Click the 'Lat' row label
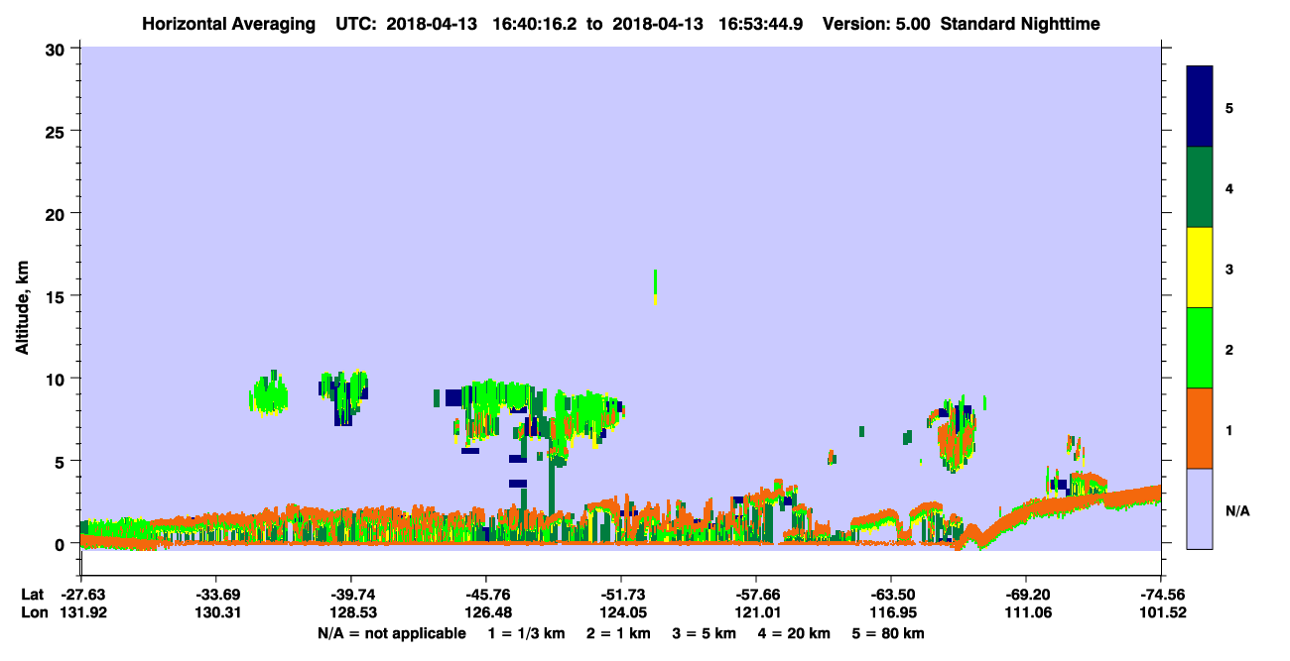 click(32, 595)
